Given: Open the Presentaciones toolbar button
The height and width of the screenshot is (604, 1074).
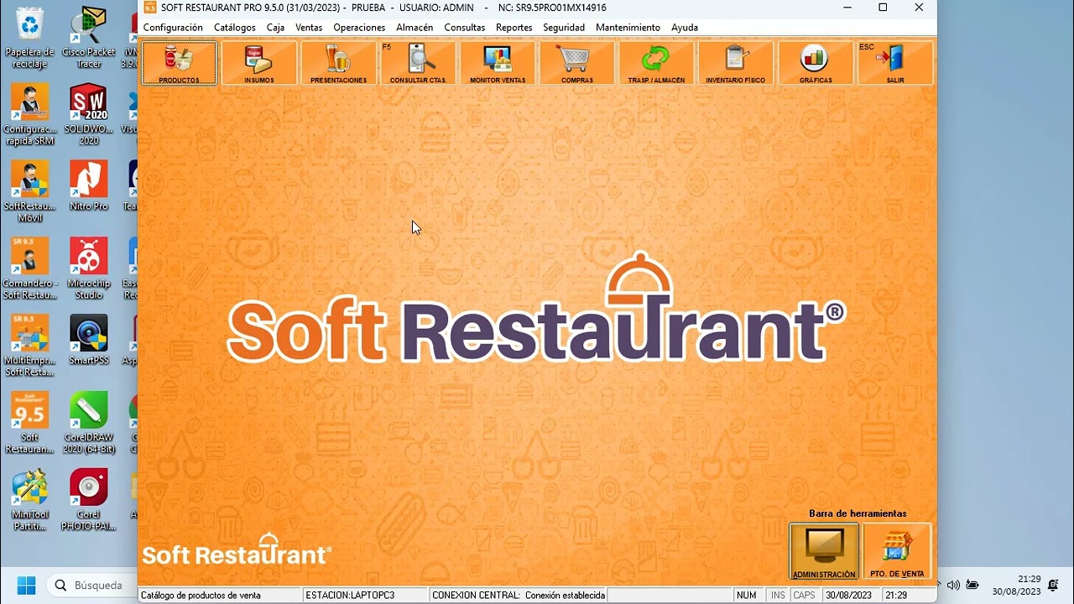Looking at the screenshot, I should point(338,63).
